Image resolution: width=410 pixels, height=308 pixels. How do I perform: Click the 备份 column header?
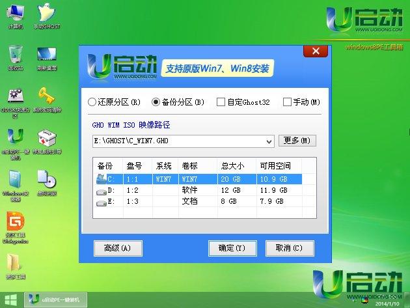[108, 165]
